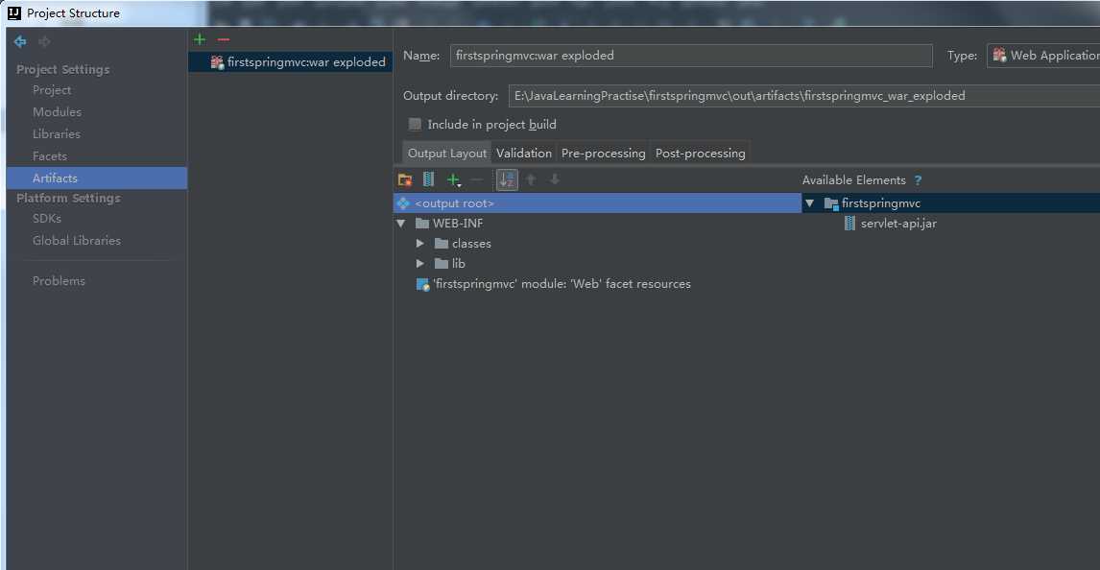Collapse the WEB-INF tree node
Image resolution: width=1100 pixels, height=570 pixels.
point(401,224)
